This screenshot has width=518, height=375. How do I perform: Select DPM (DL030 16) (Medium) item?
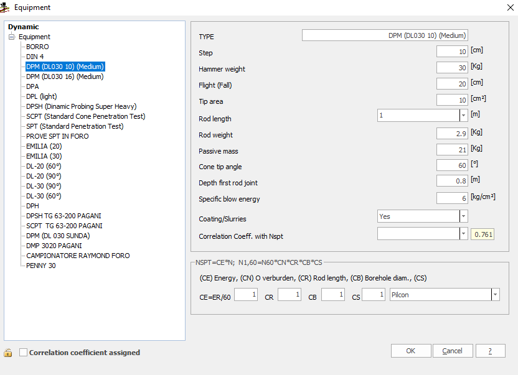click(65, 76)
